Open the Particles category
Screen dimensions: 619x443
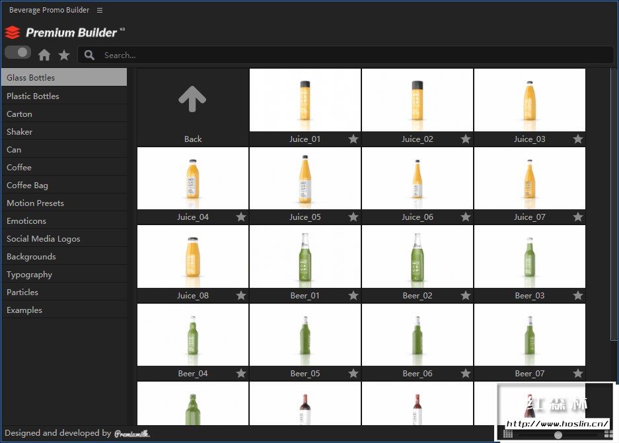pos(64,292)
